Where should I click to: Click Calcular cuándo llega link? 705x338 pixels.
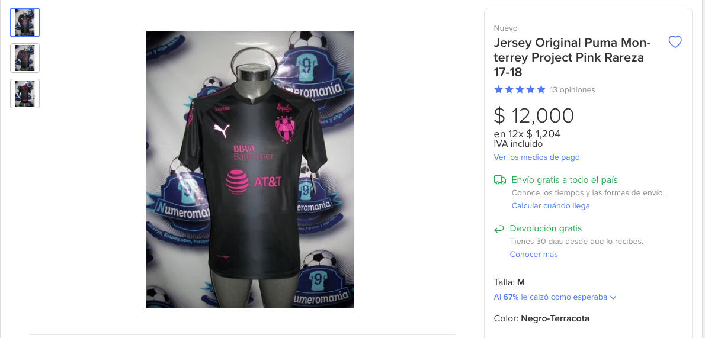(x=550, y=206)
